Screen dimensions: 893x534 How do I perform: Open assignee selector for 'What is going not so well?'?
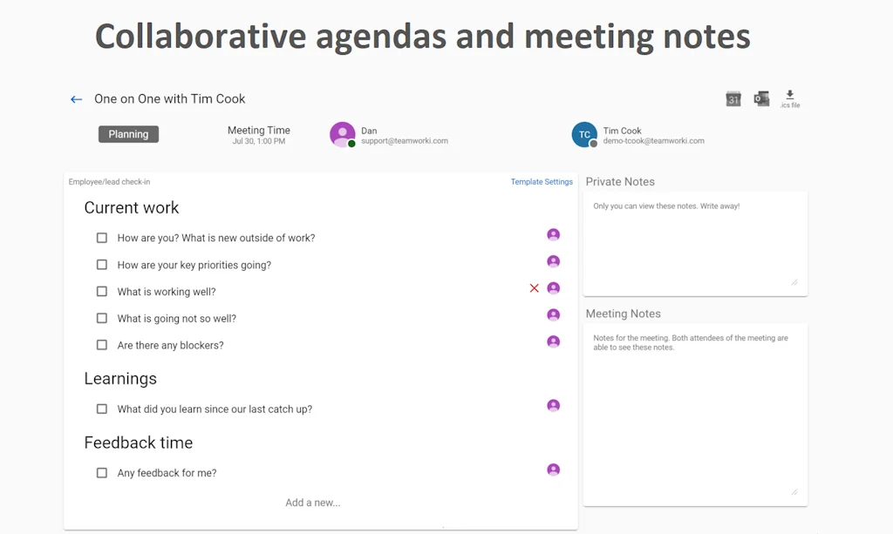[554, 314]
